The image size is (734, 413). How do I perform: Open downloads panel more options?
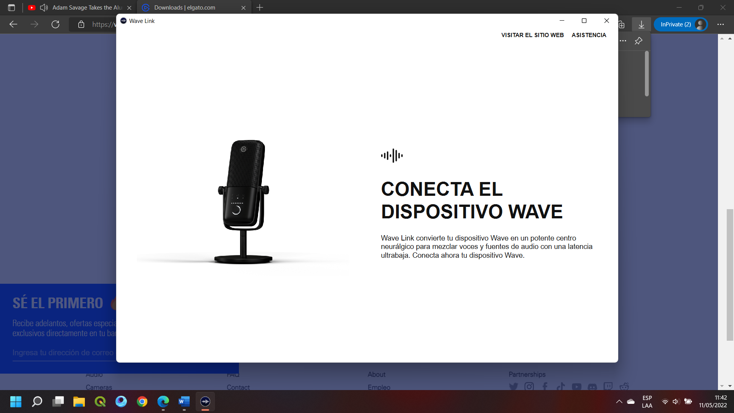pyautogui.click(x=623, y=41)
